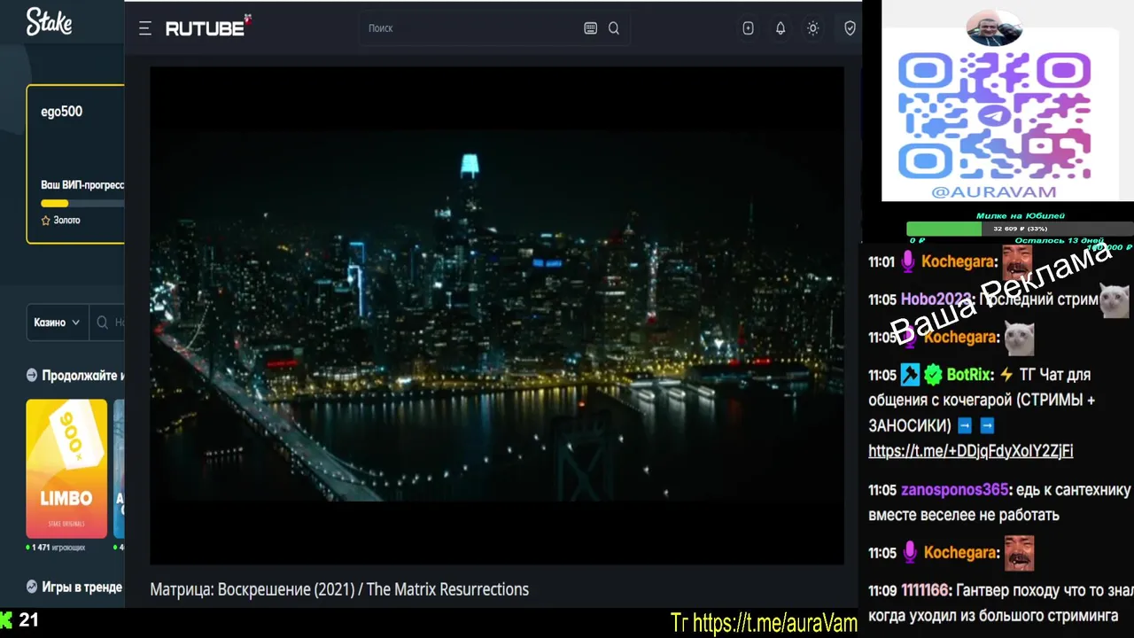Click the shield icon in Rutube header

pyautogui.click(x=850, y=28)
